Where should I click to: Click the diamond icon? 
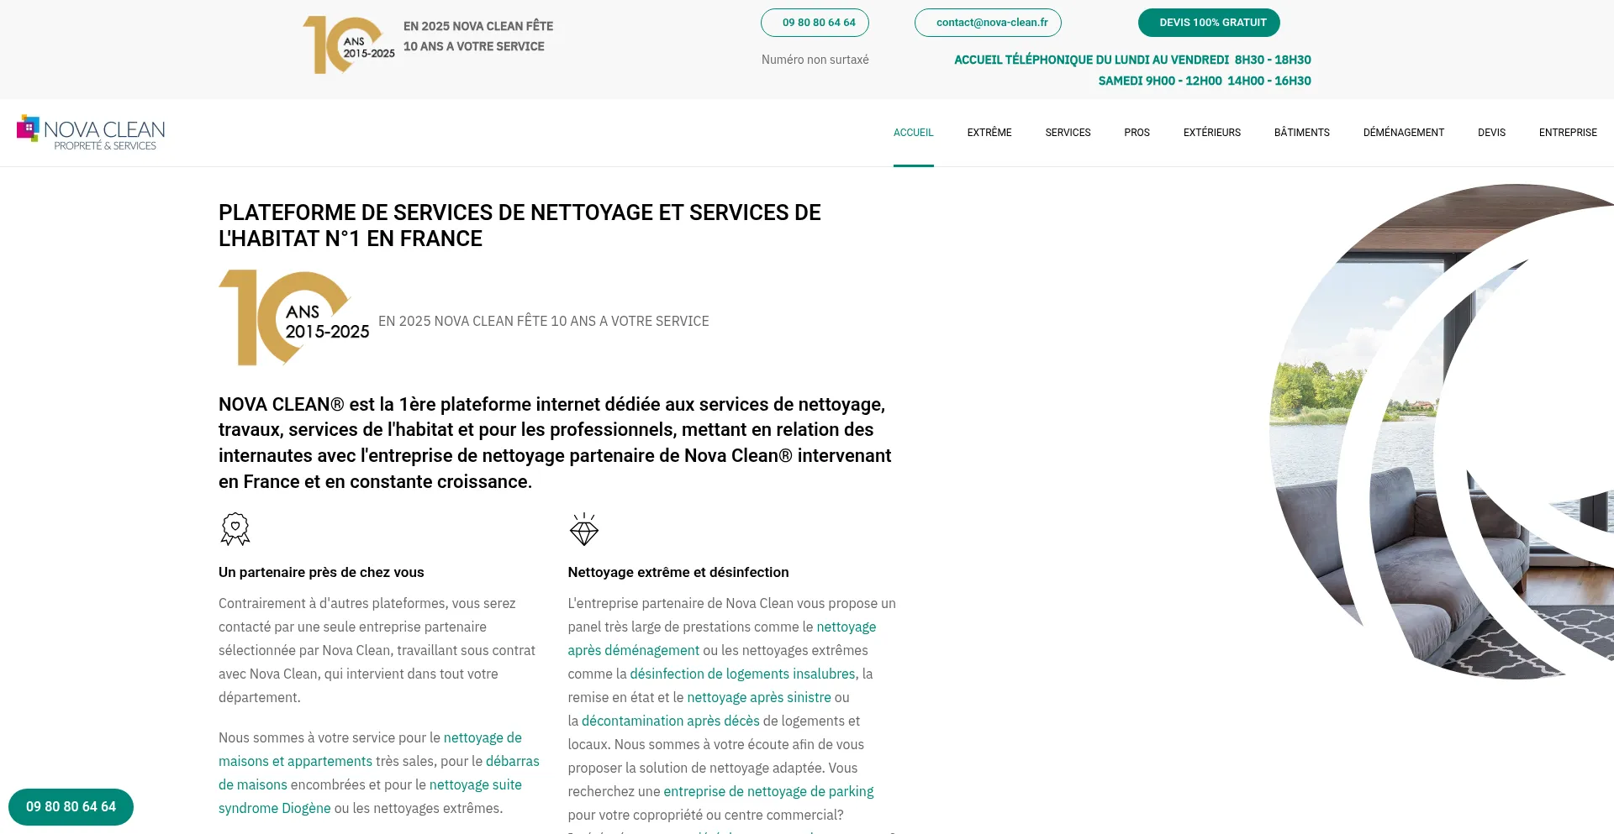point(584,529)
